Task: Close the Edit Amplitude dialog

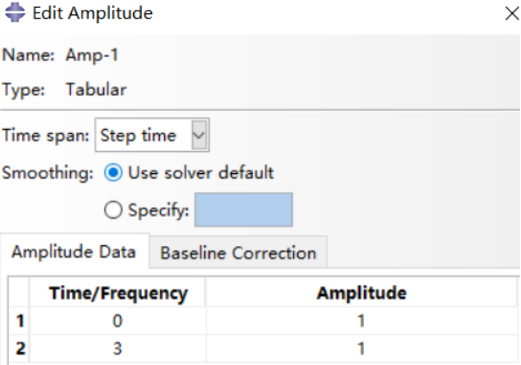Action: point(512,13)
